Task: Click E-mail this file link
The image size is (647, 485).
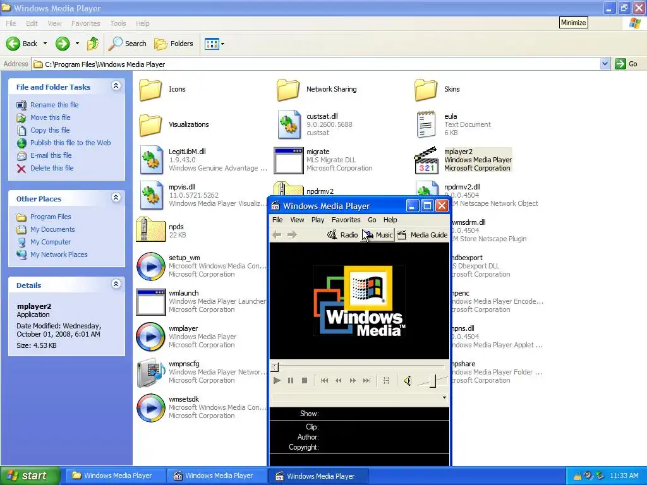Action: coord(51,155)
